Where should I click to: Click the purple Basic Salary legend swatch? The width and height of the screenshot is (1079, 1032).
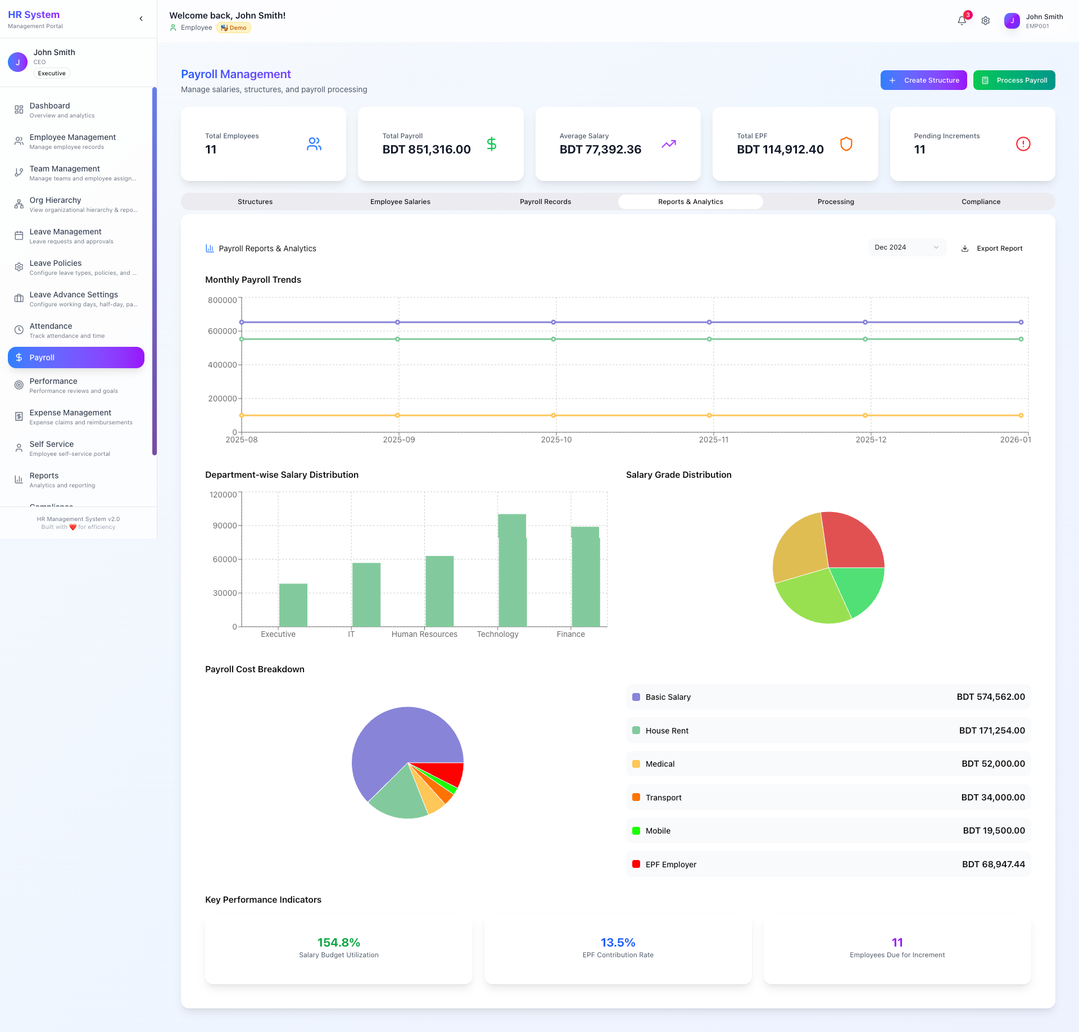pyautogui.click(x=636, y=697)
